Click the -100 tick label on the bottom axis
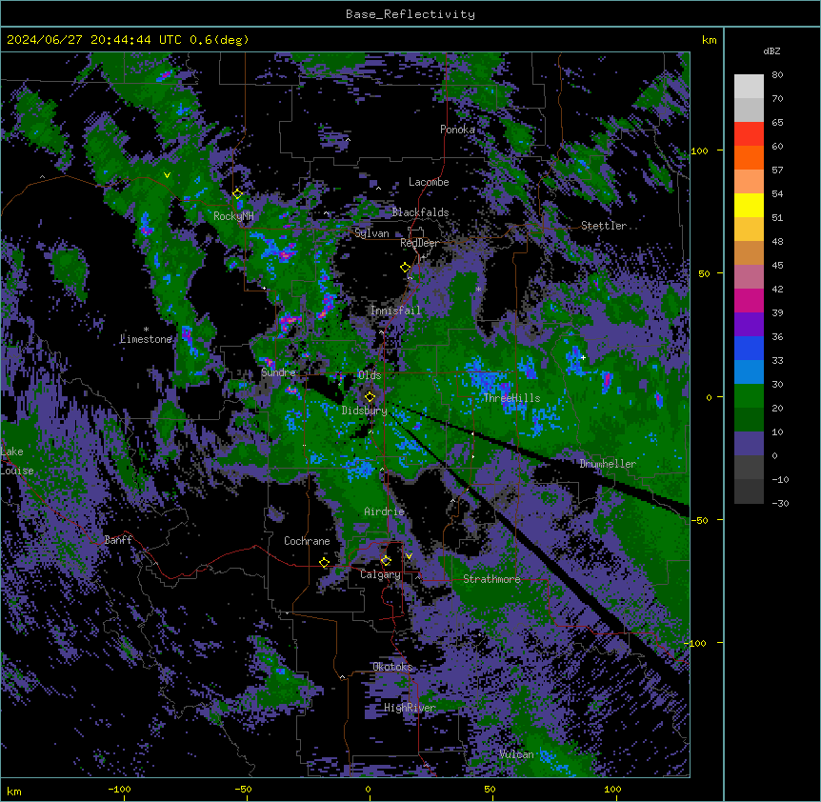Image resolution: width=821 pixels, height=802 pixels. (119, 789)
